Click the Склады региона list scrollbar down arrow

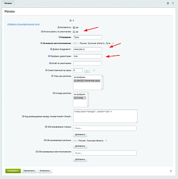[88, 106]
